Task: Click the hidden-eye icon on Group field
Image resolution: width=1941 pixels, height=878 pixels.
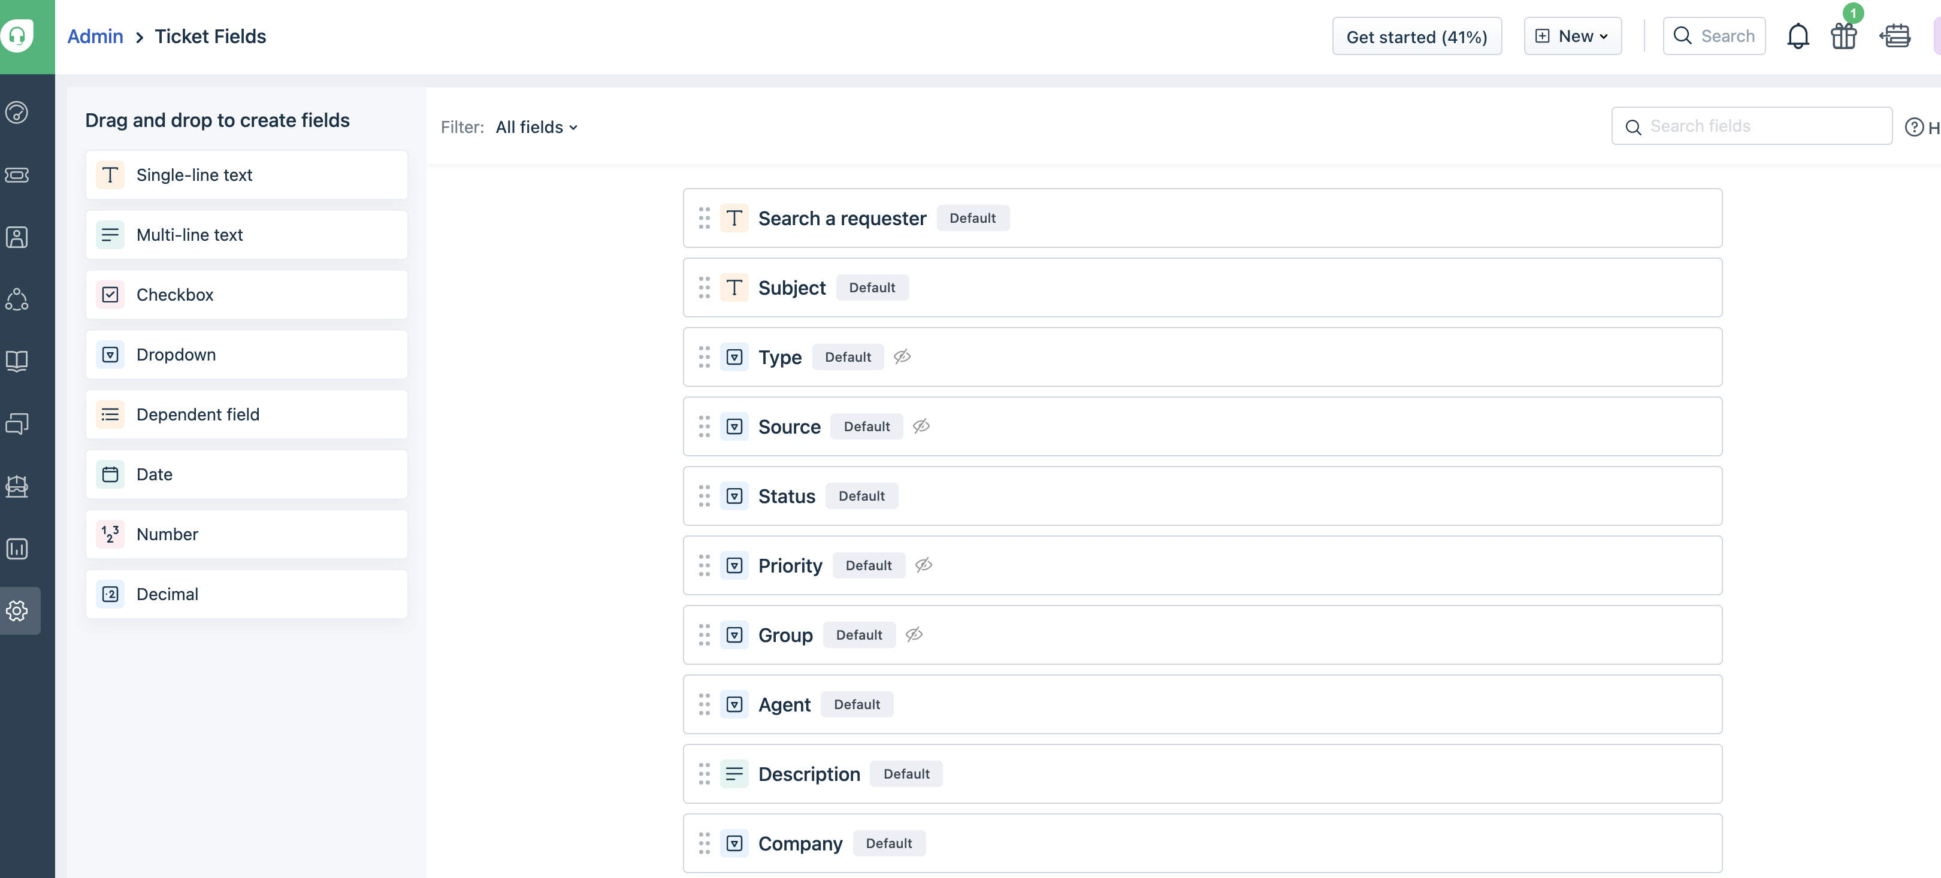Action: point(913,635)
